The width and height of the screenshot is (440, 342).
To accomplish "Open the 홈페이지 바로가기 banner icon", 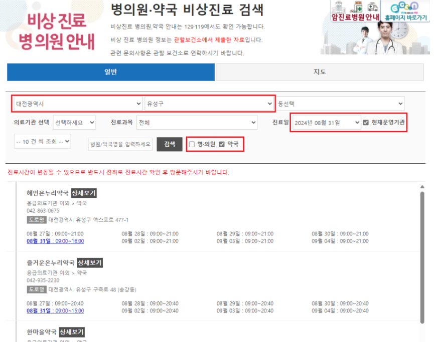I will point(405,11).
